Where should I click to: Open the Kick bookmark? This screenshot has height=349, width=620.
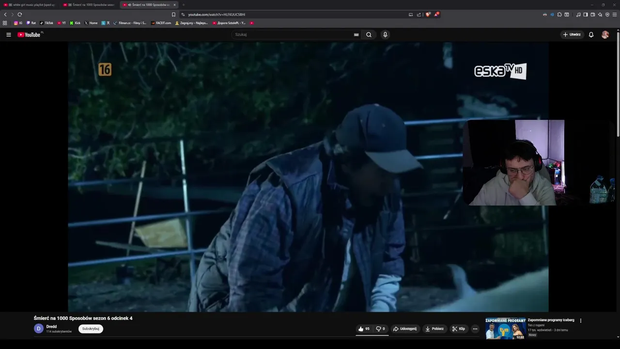(75, 23)
